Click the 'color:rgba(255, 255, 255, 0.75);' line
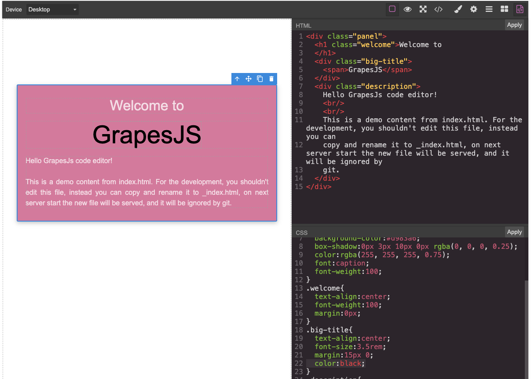531x379 pixels. (382, 255)
